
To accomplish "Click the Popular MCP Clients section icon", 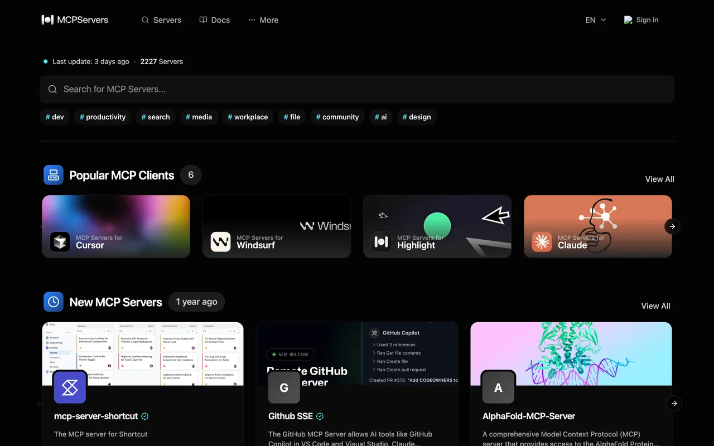I will point(54,175).
